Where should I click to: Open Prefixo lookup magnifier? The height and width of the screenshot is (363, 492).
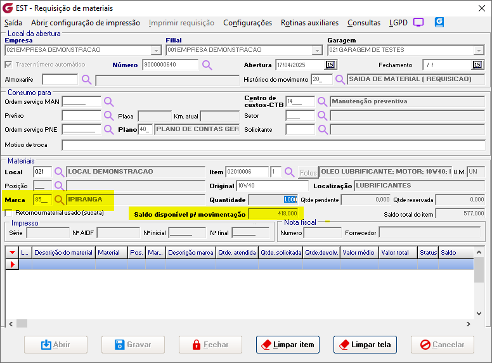click(109, 116)
